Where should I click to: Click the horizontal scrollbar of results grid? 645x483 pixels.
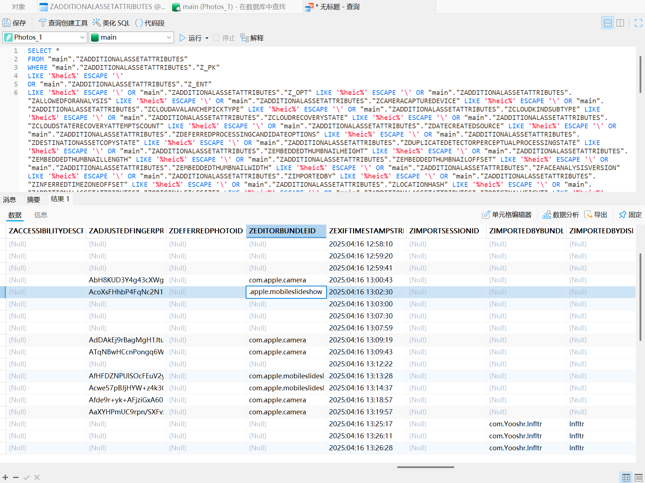(x=426, y=467)
